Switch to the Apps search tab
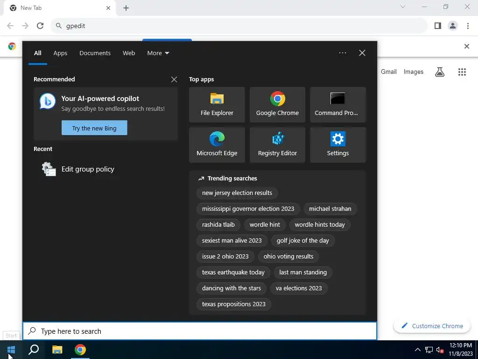Screen dimensions: 478x359 tap(60, 53)
